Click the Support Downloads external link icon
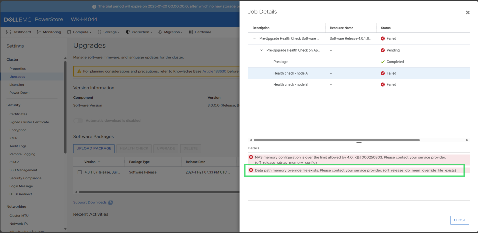This screenshot has height=233, width=478. (110, 202)
